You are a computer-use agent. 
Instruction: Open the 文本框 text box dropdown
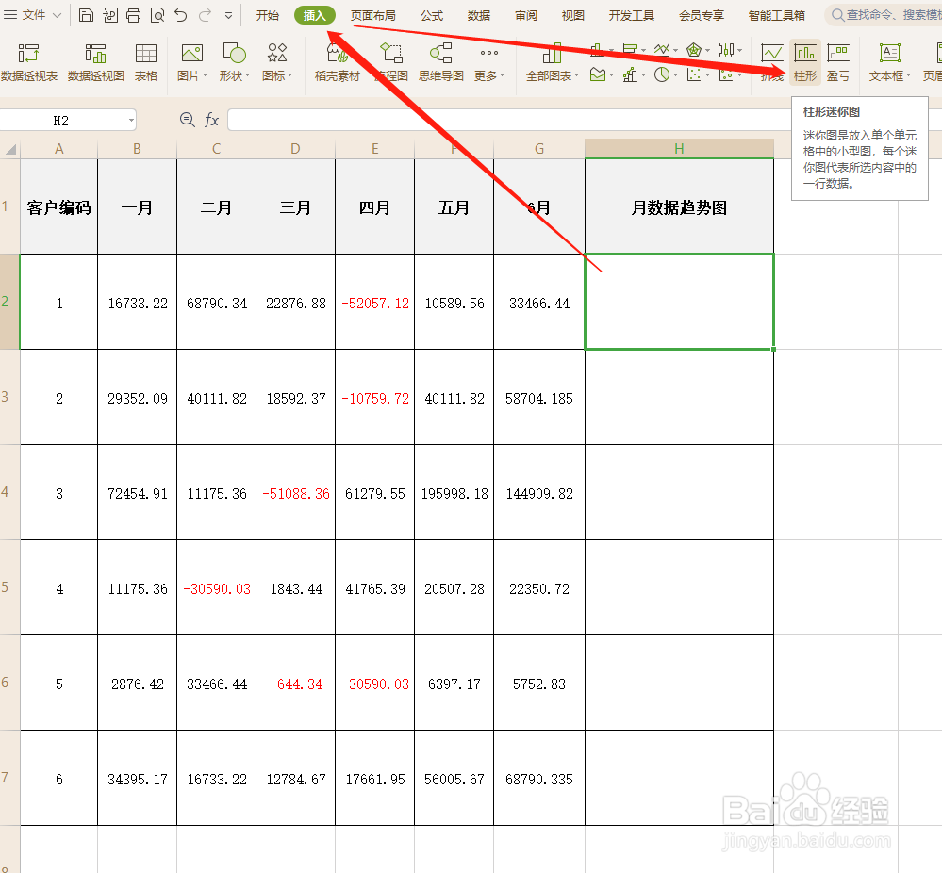click(890, 62)
